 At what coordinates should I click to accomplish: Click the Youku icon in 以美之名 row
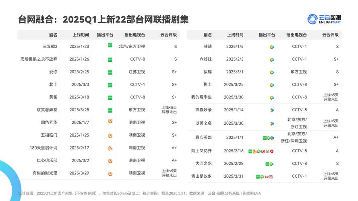point(272,124)
